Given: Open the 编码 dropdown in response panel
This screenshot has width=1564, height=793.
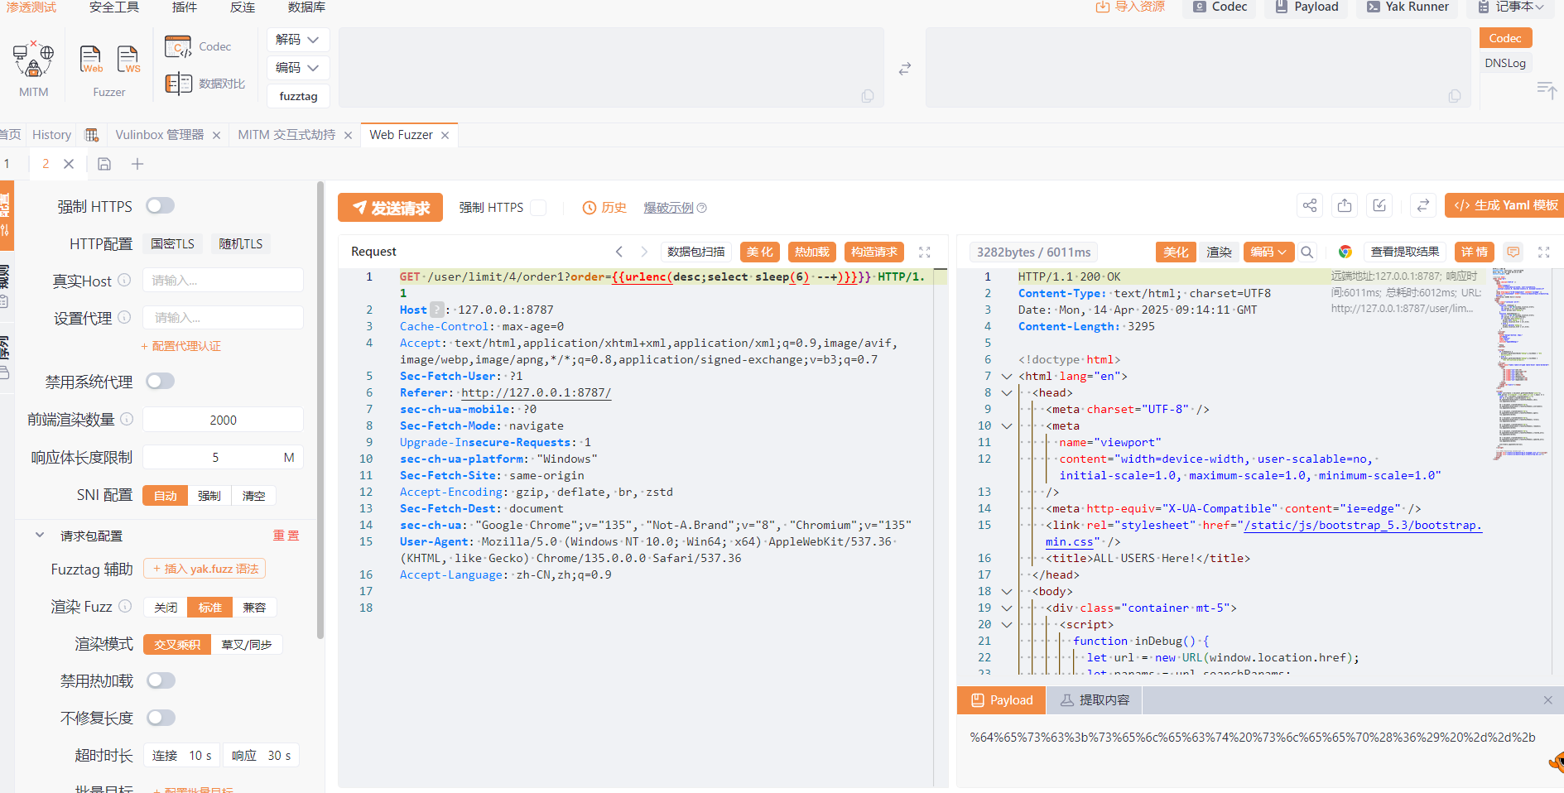Looking at the screenshot, I should (x=1268, y=252).
